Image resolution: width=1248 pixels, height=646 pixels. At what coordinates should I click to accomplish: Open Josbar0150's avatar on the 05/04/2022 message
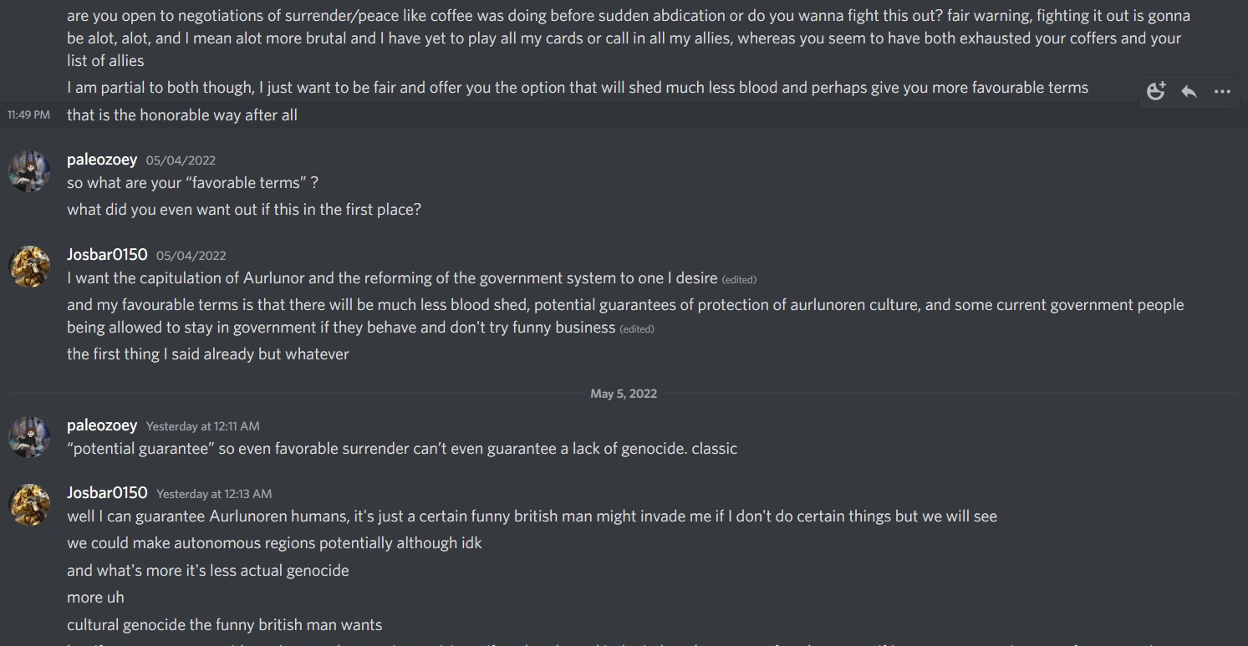click(29, 267)
